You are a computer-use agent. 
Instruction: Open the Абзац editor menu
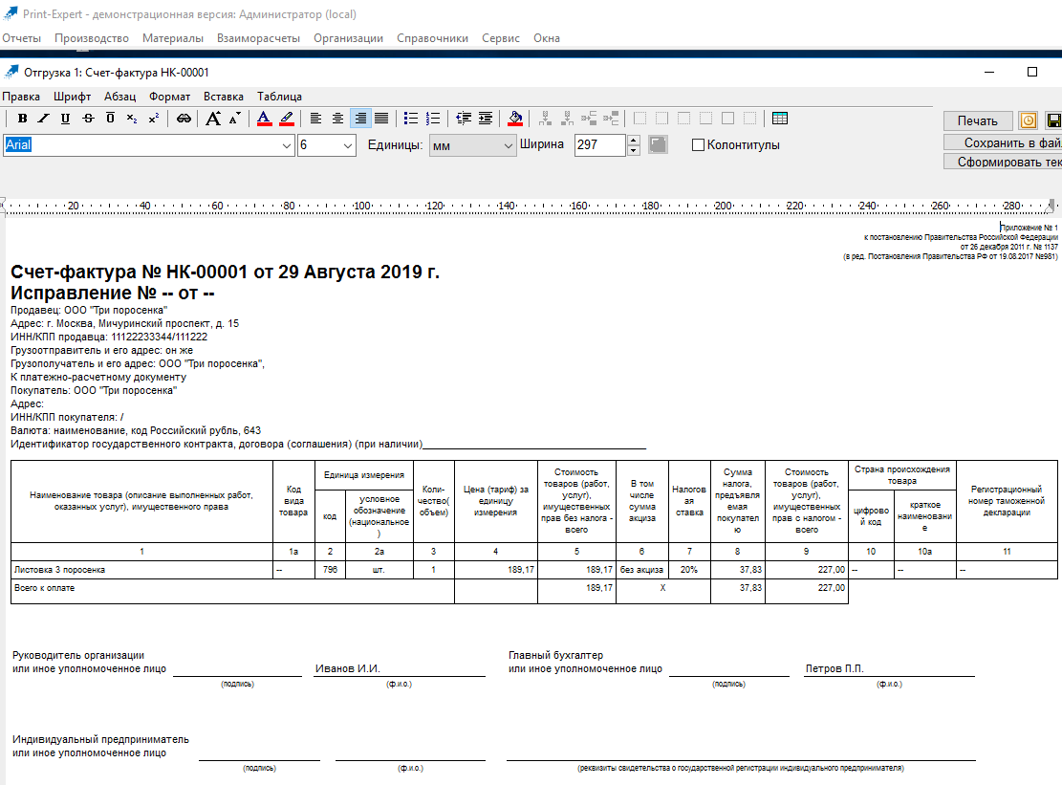coord(119,97)
